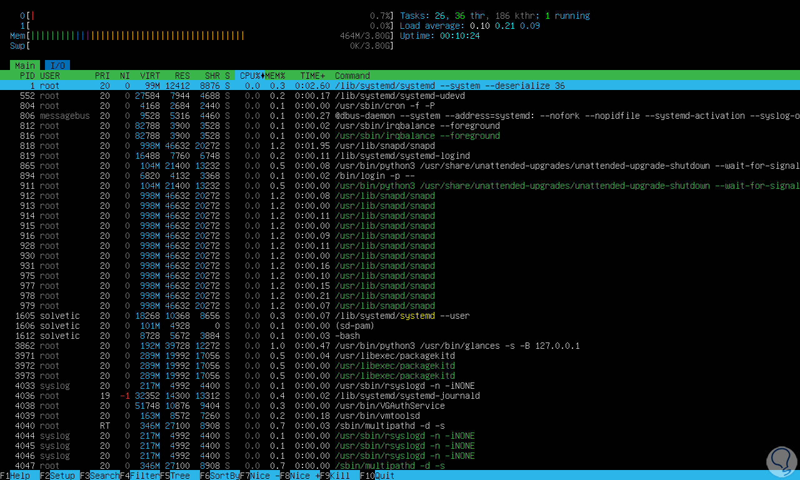Select the systemd-logind process row

point(400,156)
